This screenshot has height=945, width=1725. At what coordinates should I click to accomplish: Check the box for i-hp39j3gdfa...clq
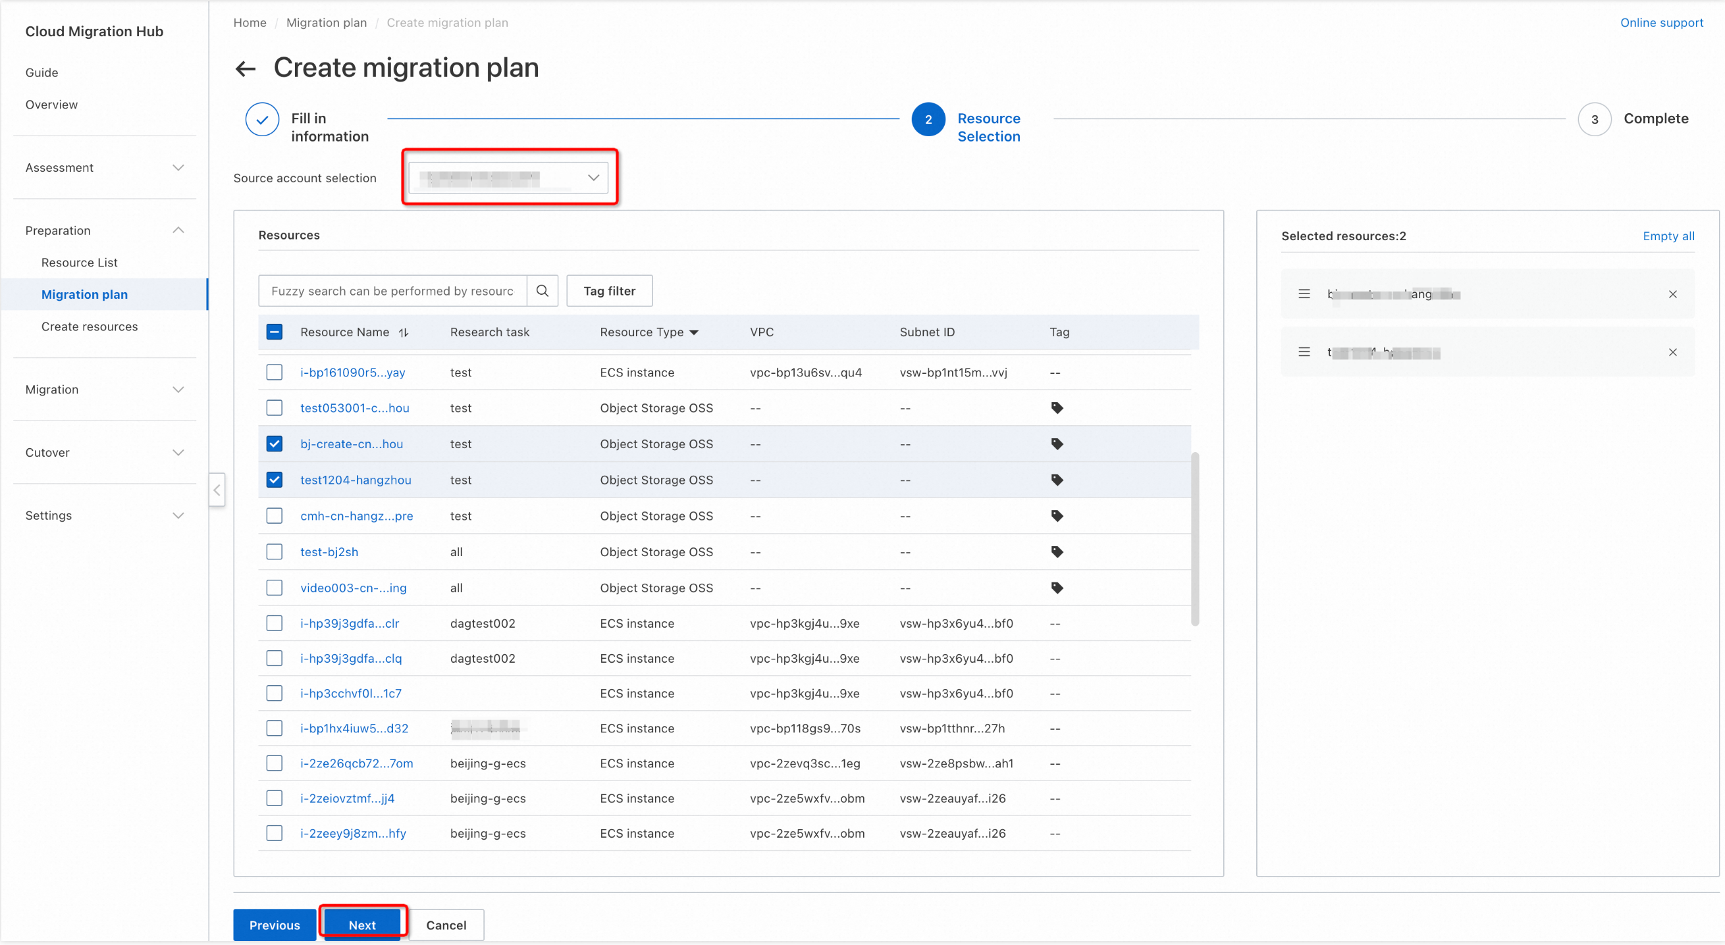[x=274, y=659]
